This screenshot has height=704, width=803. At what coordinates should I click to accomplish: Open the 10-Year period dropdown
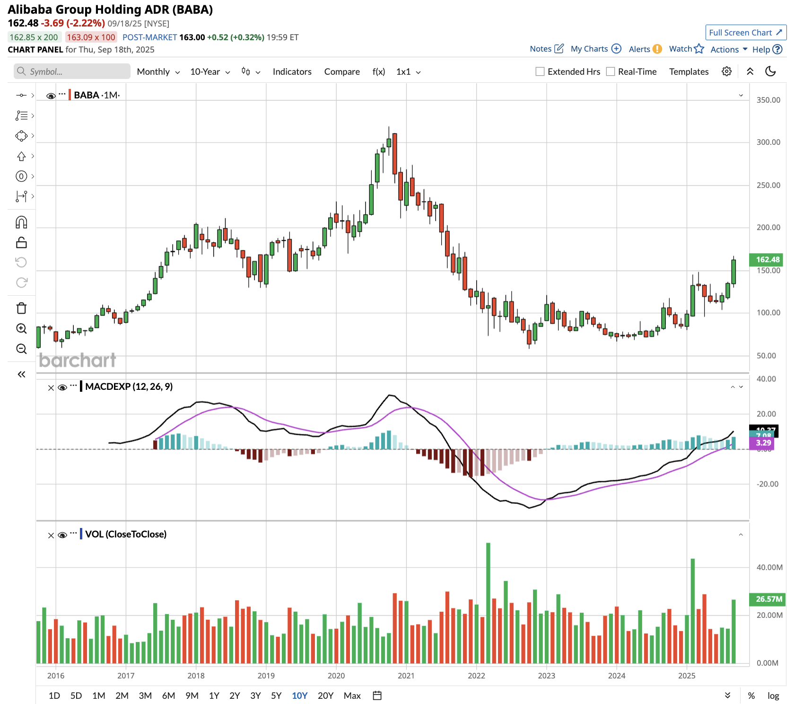pyautogui.click(x=210, y=71)
